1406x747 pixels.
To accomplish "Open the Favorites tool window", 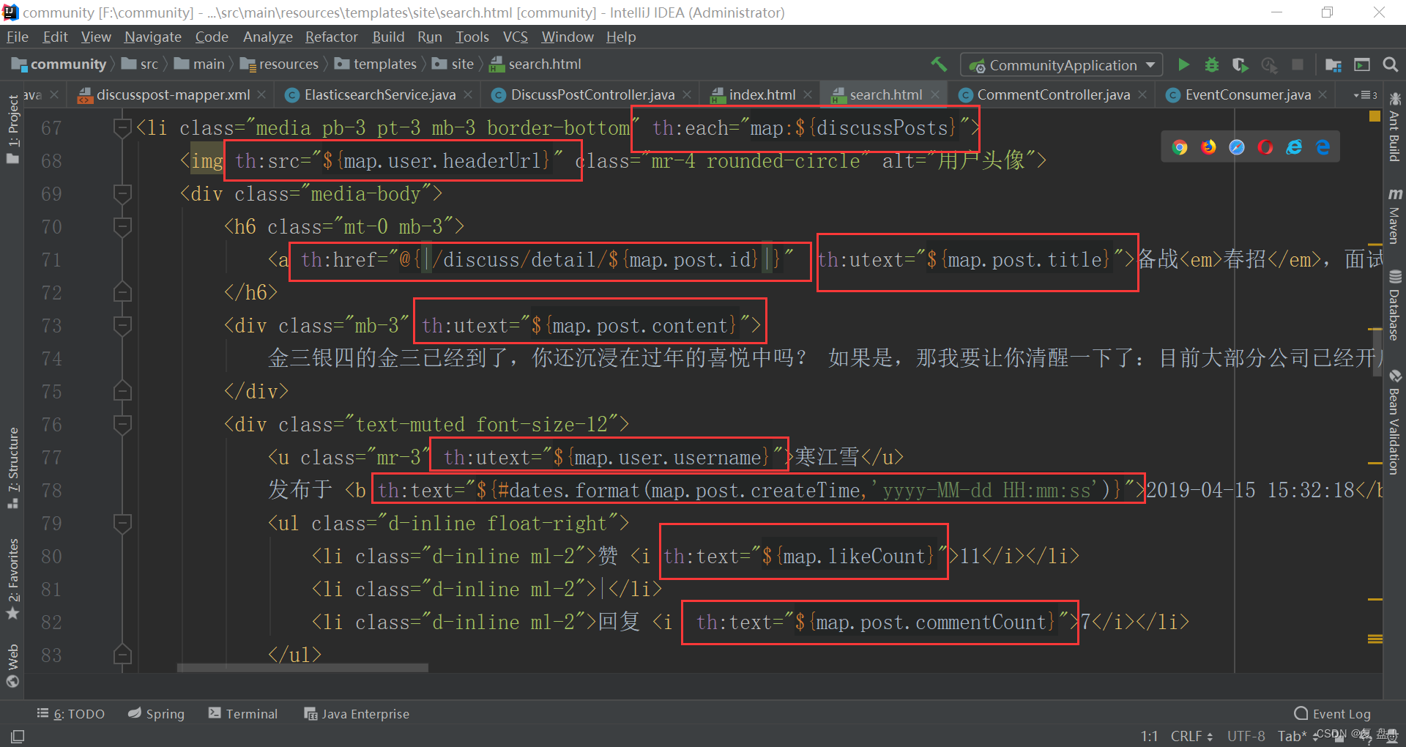I will click(12, 579).
